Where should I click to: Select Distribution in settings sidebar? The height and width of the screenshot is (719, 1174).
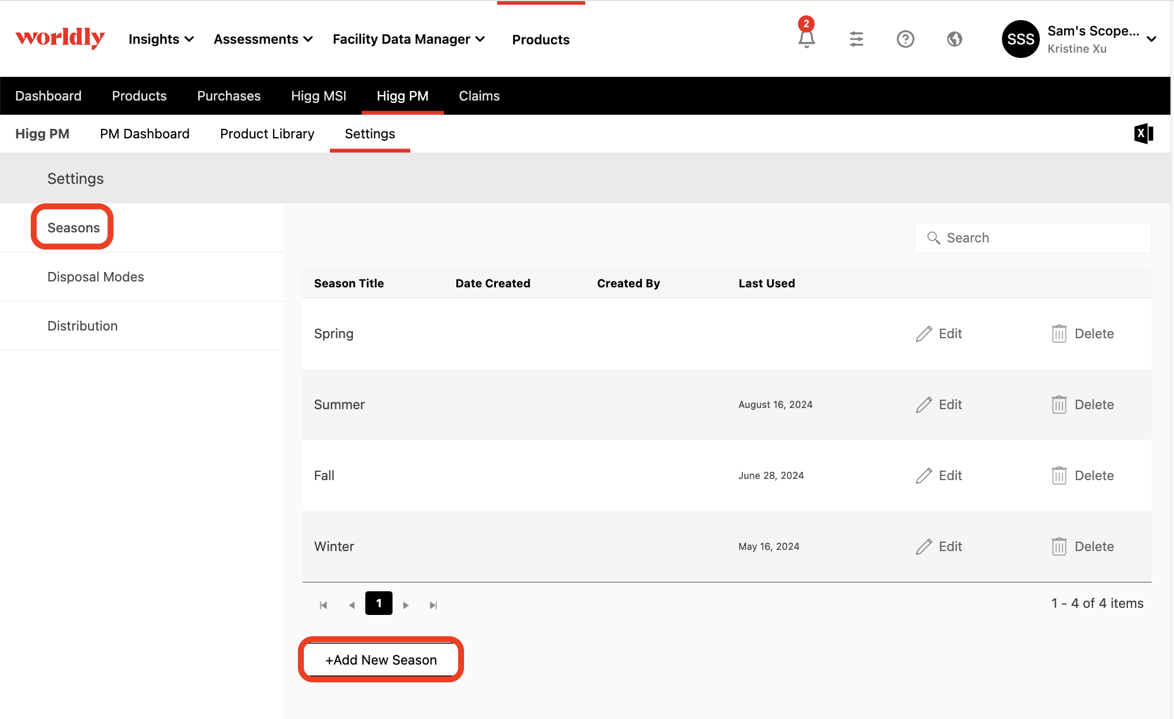83,326
